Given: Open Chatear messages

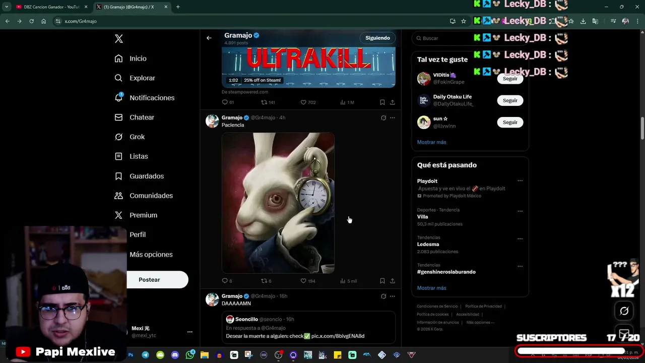Looking at the screenshot, I should pyautogui.click(x=134, y=117).
